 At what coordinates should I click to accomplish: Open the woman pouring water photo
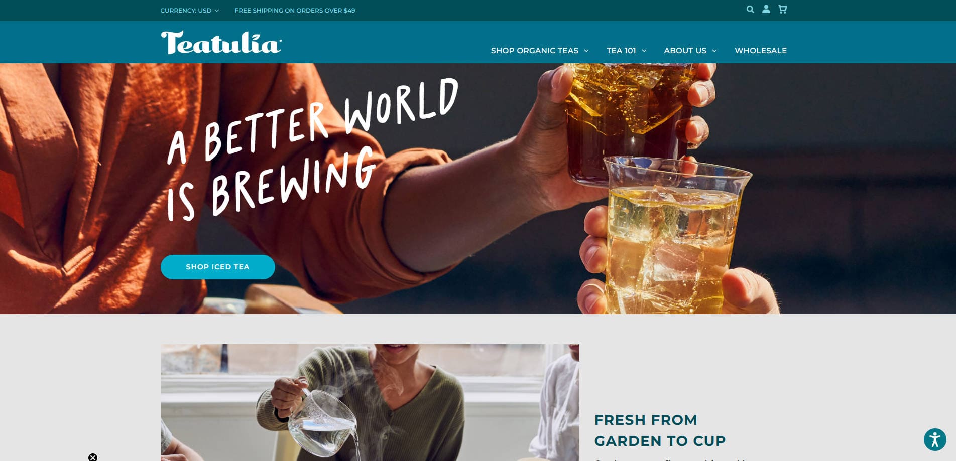pyautogui.click(x=370, y=402)
